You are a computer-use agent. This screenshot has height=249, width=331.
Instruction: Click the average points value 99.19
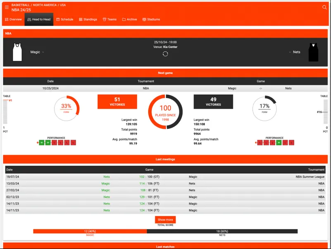pyautogui.click(x=133, y=143)
